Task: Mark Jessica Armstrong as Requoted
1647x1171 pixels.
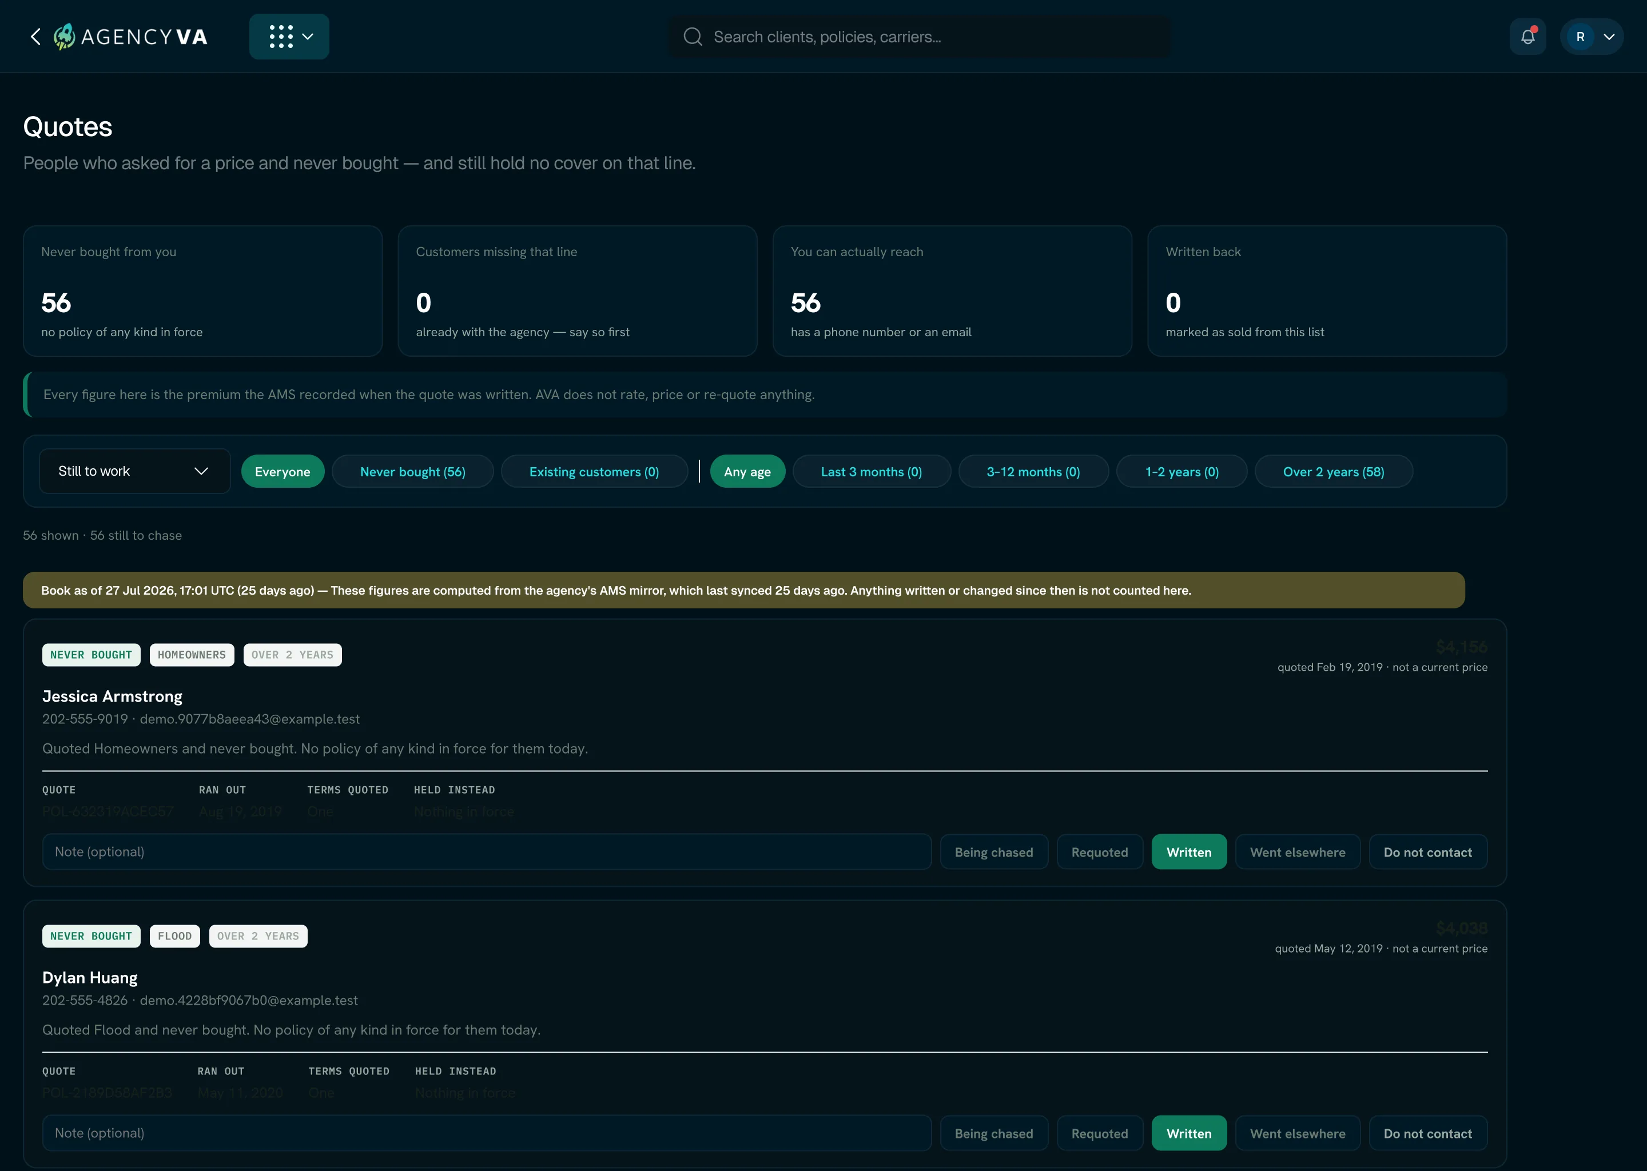Action: 1099,851
